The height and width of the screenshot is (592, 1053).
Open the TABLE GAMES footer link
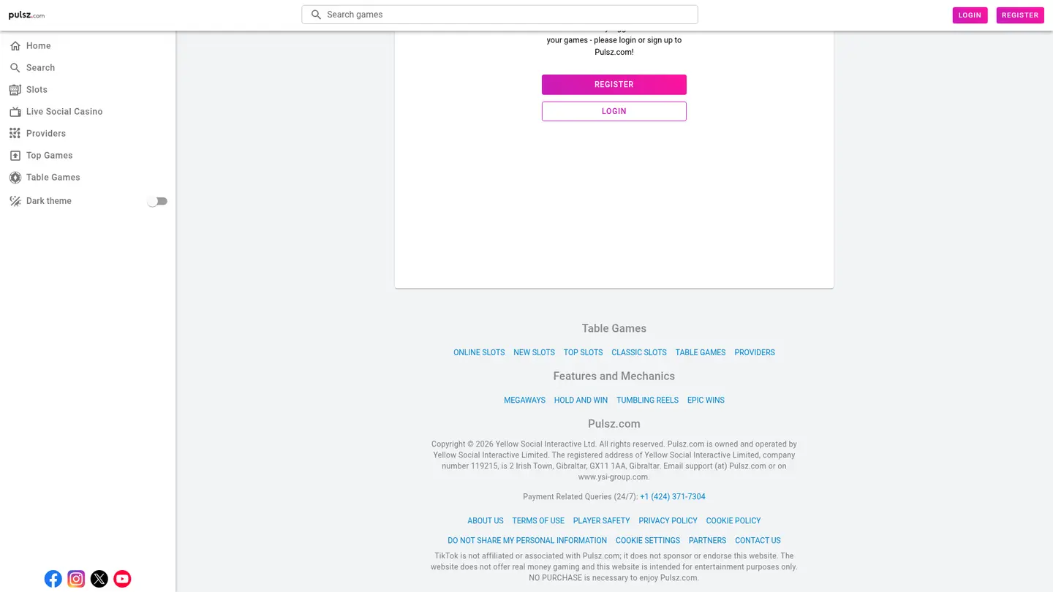click(x=701, y=352)
